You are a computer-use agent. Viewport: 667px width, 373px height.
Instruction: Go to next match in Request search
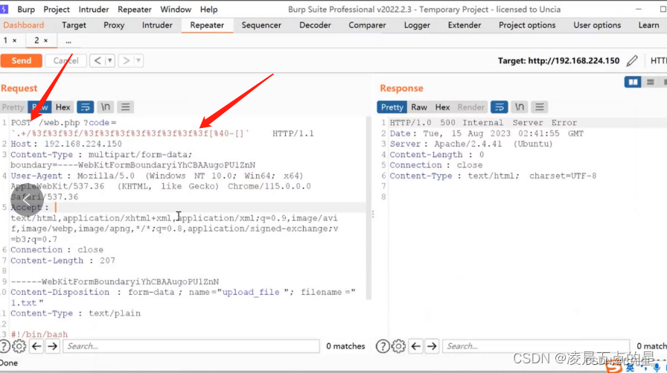coord(52,346)
